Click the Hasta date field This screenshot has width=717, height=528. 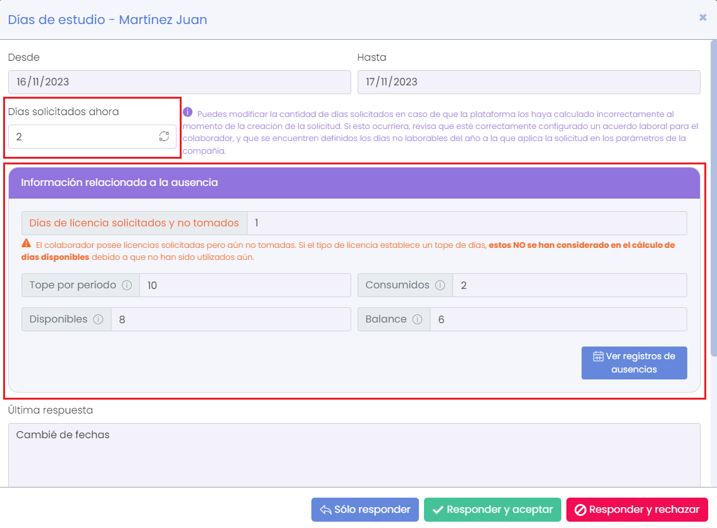[528, 82]
